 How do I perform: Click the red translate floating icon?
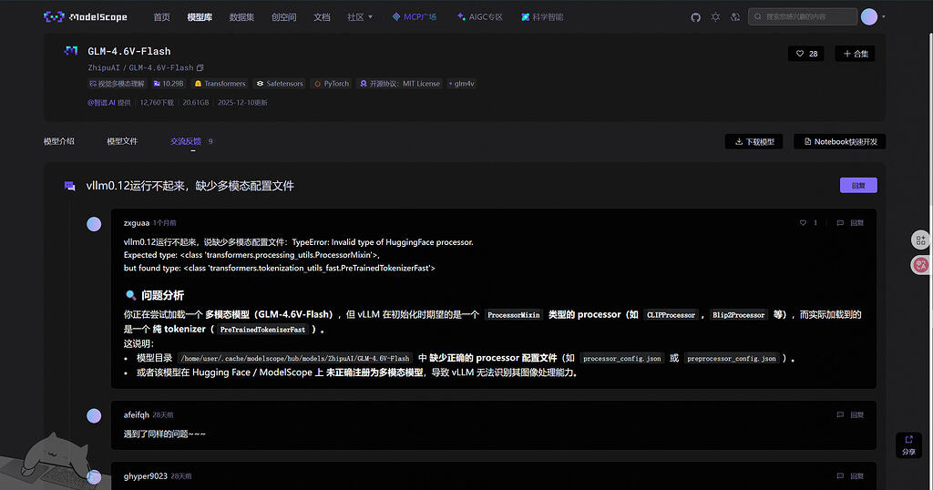click(x=920, y=265)
